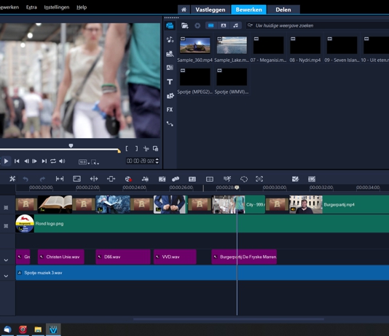This screenshot has height=336, width=389.
Task: Click the preview scrubber handle
Action: tap(71, 146)
